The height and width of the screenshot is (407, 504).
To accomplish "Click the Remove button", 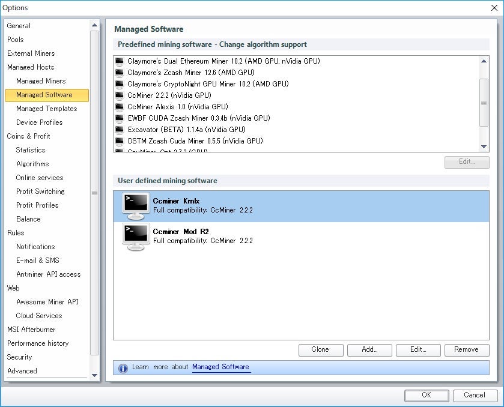I will tap(467, 350).
